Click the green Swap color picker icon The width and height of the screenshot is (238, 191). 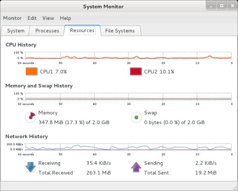[136, 118]
